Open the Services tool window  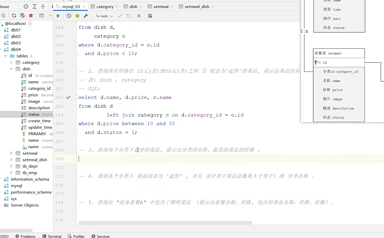100,236
